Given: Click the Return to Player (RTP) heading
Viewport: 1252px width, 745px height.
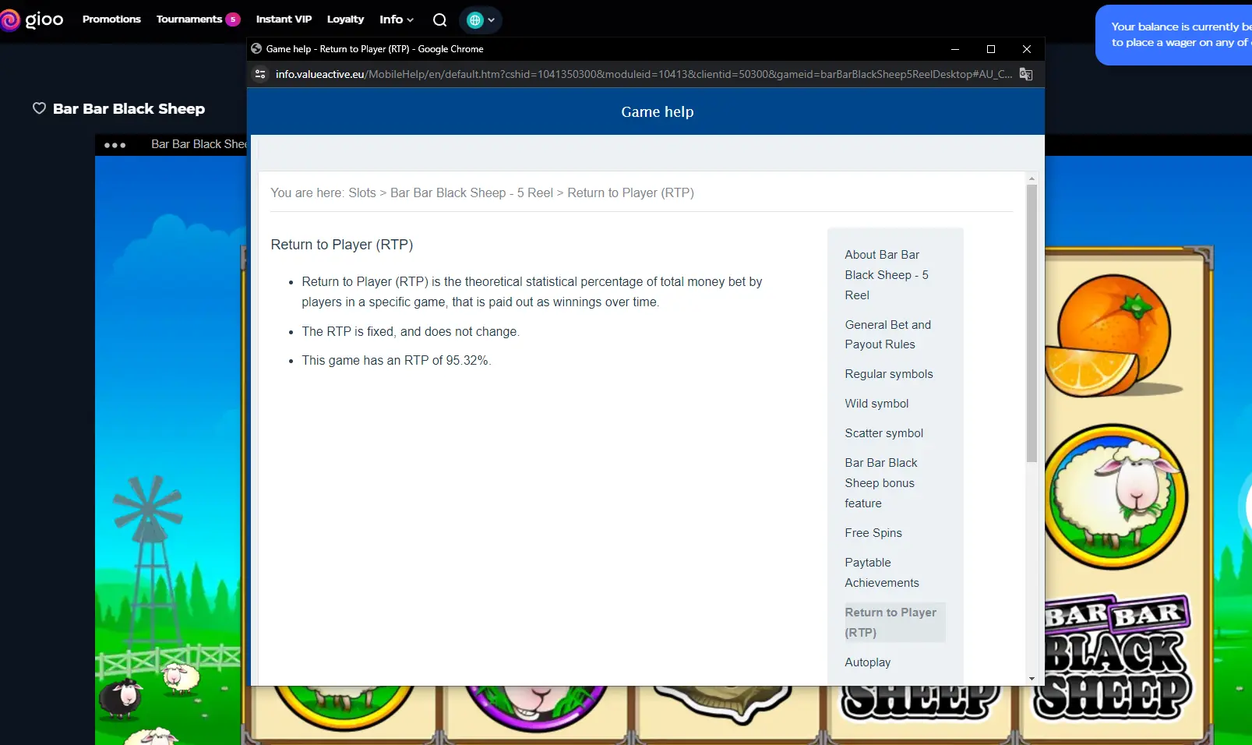Looking at the screenshot, I should click(342, 245).
